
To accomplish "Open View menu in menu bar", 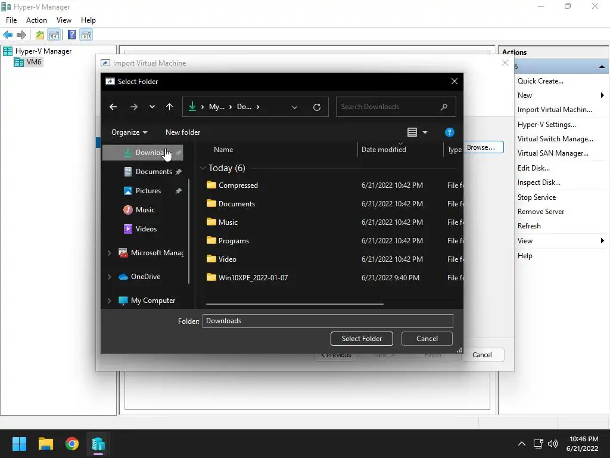I will tap(64, 20).
